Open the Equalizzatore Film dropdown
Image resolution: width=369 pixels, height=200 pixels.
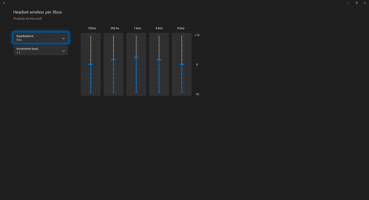41,38
